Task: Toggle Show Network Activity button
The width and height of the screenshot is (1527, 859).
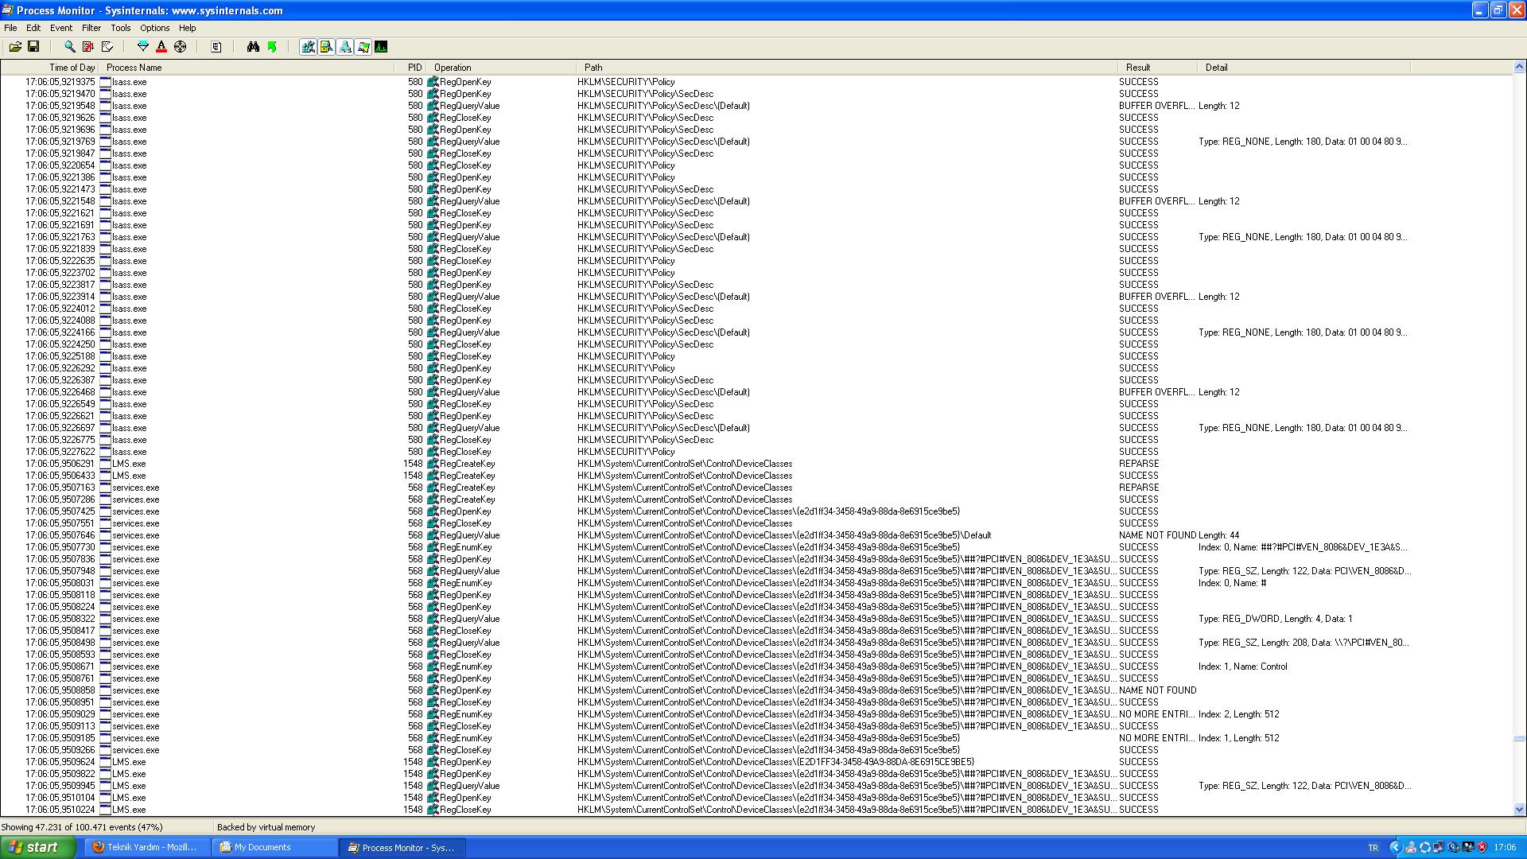Action: point(345,47)
